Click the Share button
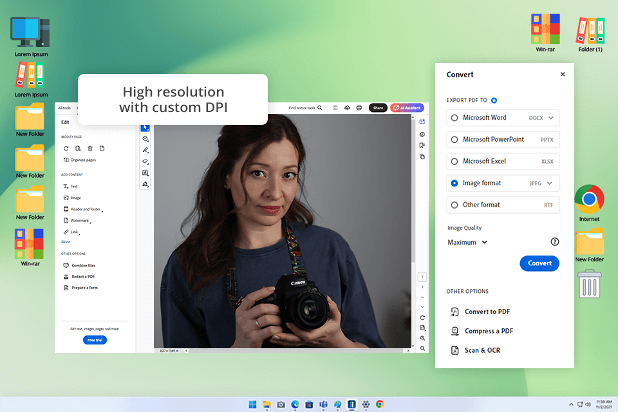Viewport: 618px width, 412px height. [378, 108]
